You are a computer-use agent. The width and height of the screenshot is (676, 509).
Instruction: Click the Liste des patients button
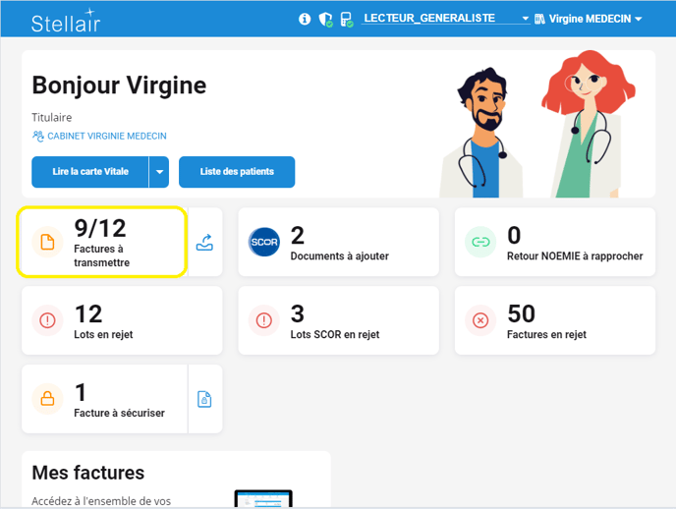click(x=237, y=172)
